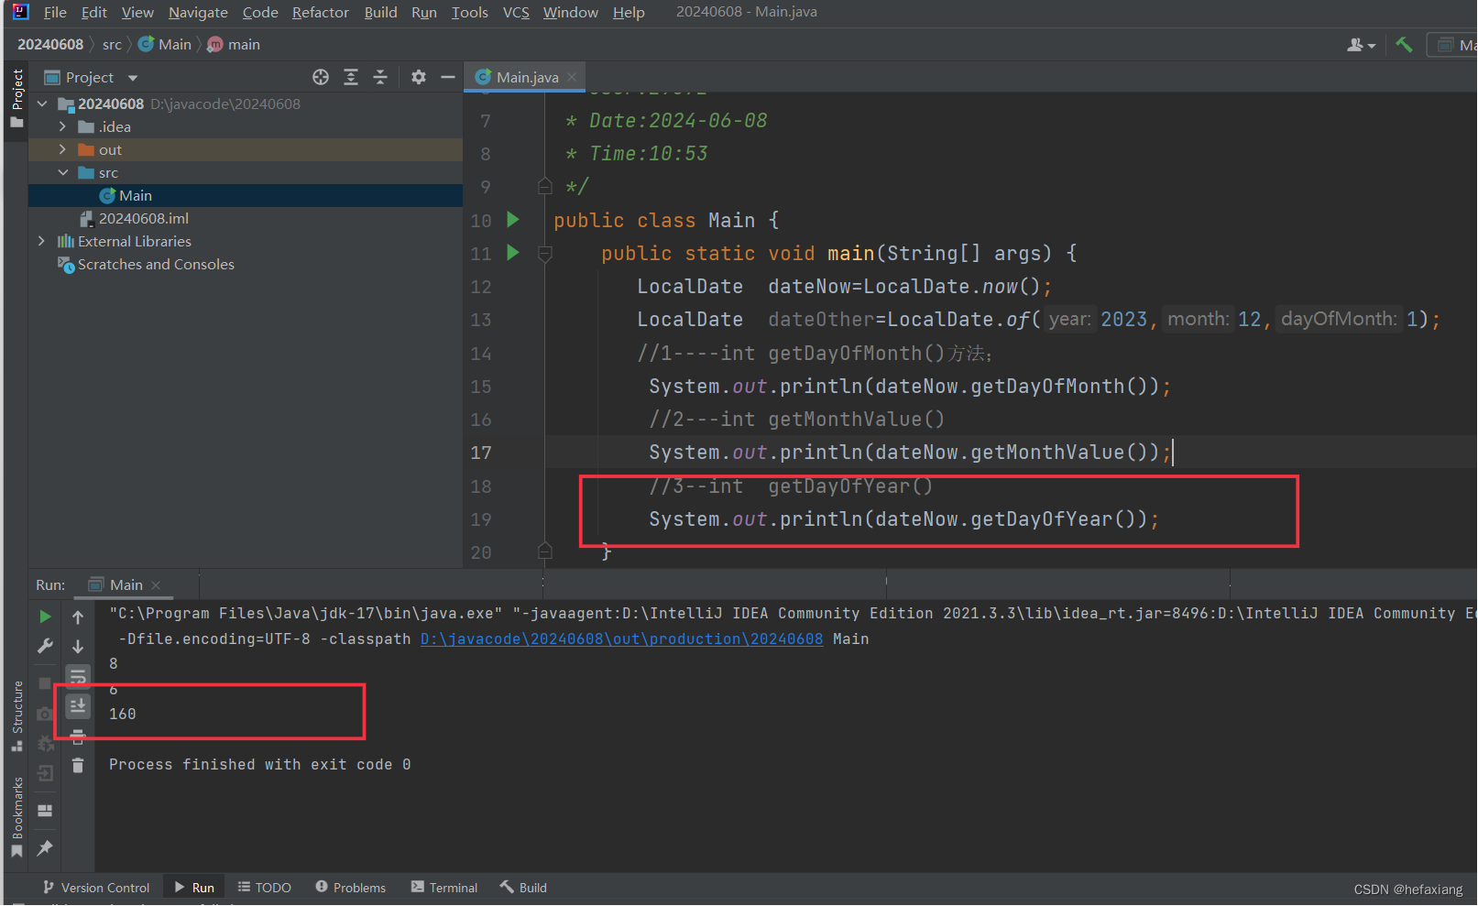
Task: Open the Build menu
Action: [380, 12]
